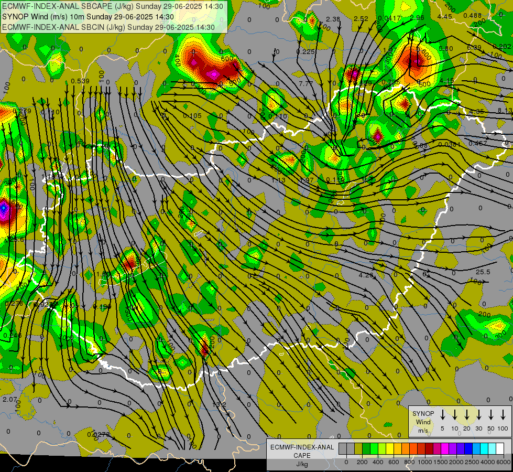Image resolution: width=513 pixels, height=472 pixels.
Task: Click the indigo legend swatch
Action: tap(460, 449)
